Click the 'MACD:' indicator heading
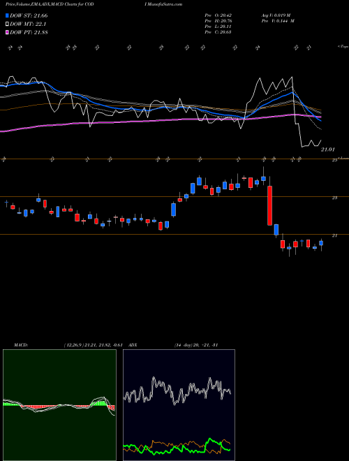Viewport: 349px width, 461px height. (x=20, y=345)
